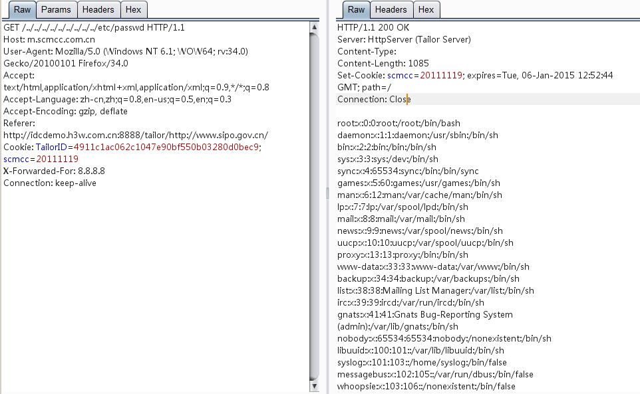Click the sys:x:3:3 passwd entry
Viewport: 640px width, 394px height.
click(388, 159)
